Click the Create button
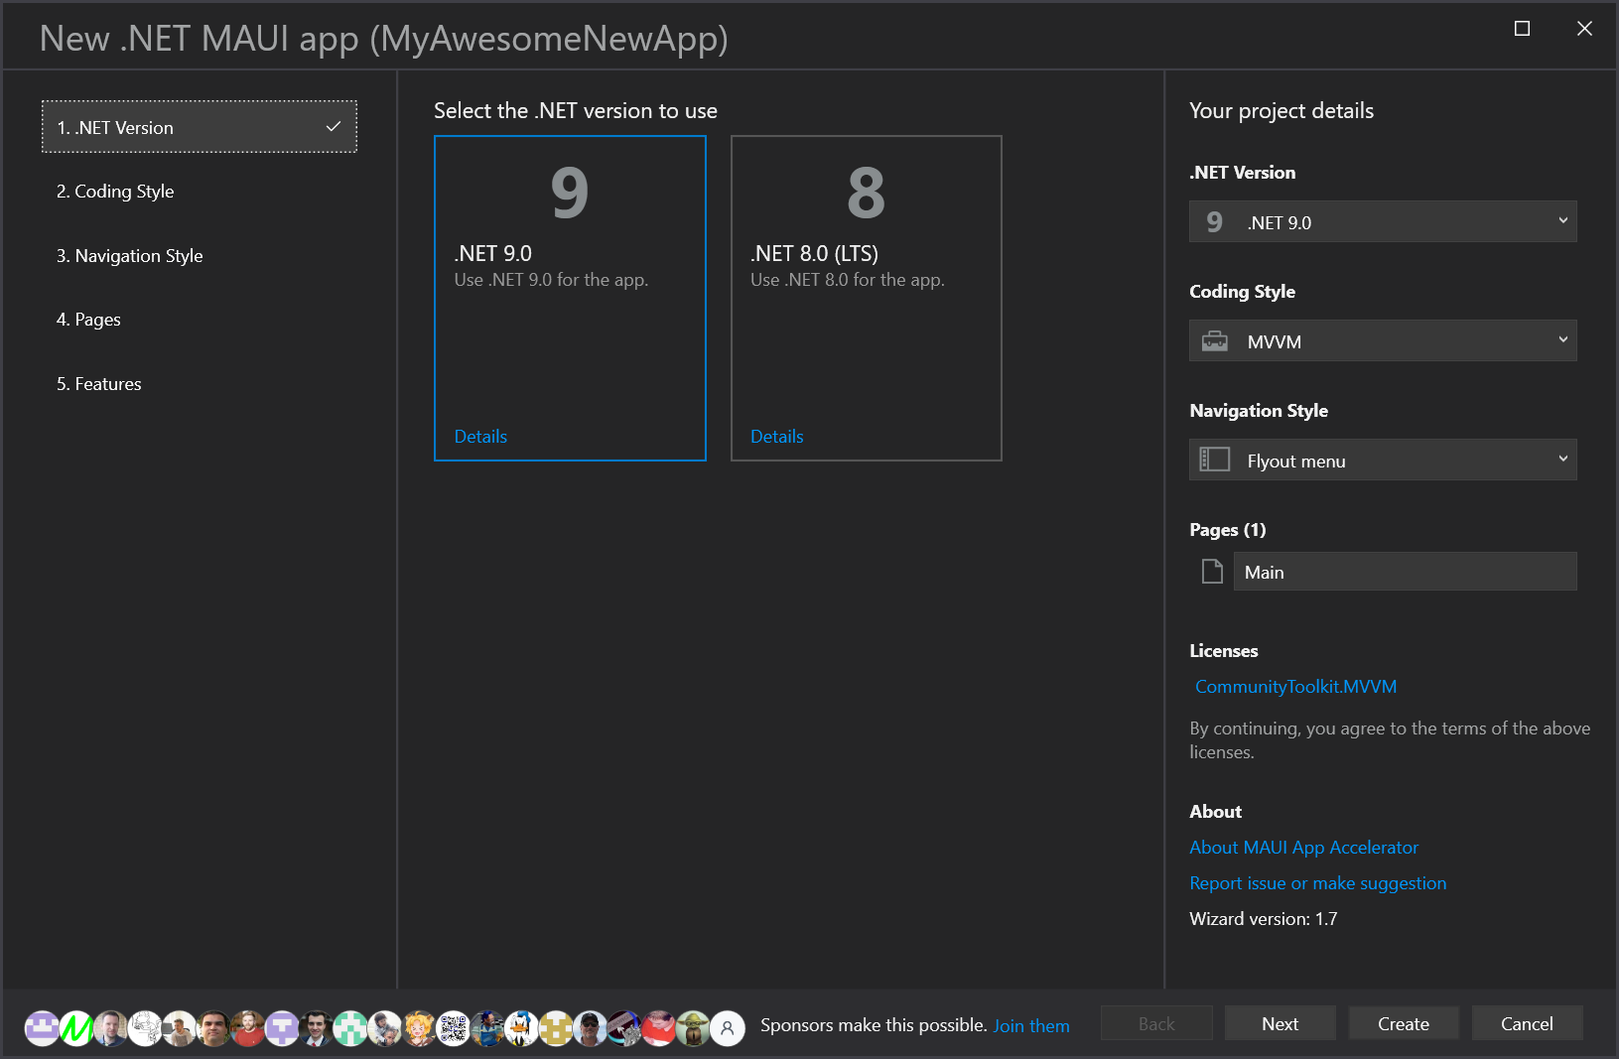 pyautogui.click(x=1404, y=1023)
